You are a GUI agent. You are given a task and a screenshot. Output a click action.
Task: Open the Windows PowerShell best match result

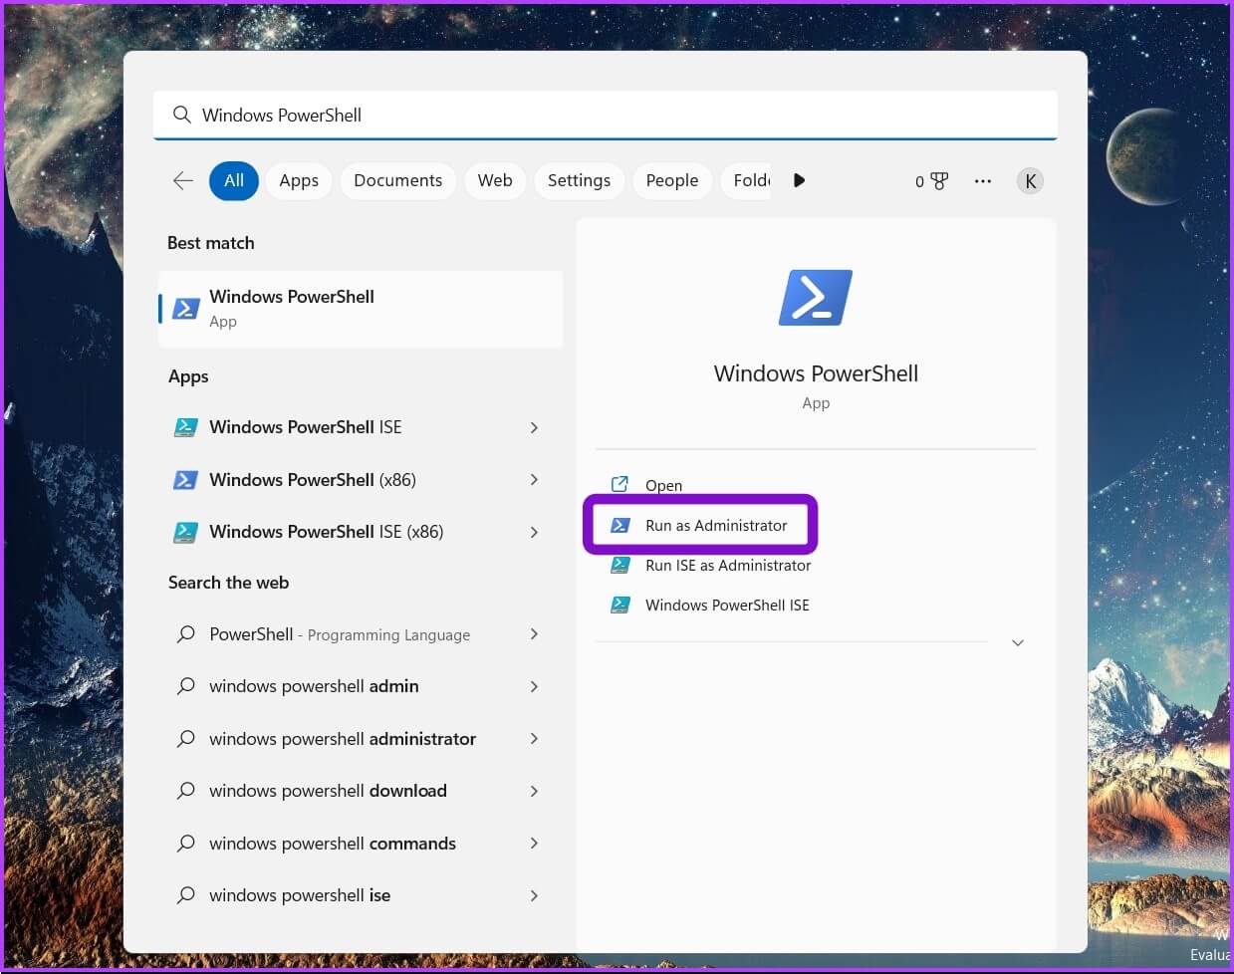361,309
